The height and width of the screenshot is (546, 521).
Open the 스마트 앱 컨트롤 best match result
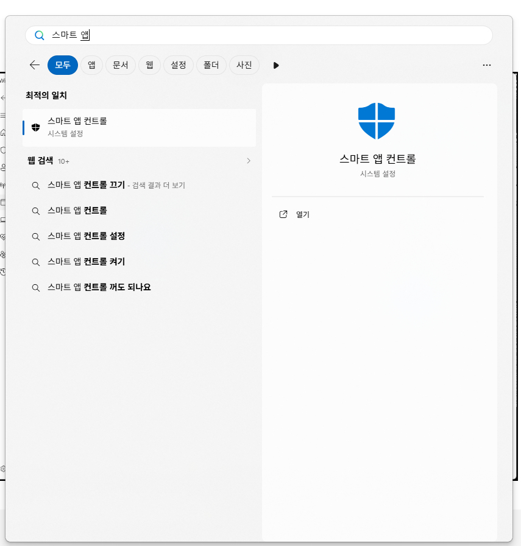coord(139,127)
